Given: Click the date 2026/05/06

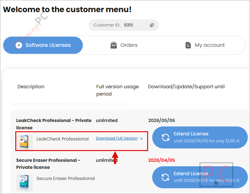Looking at the screenshot, I should coord(161,120).
